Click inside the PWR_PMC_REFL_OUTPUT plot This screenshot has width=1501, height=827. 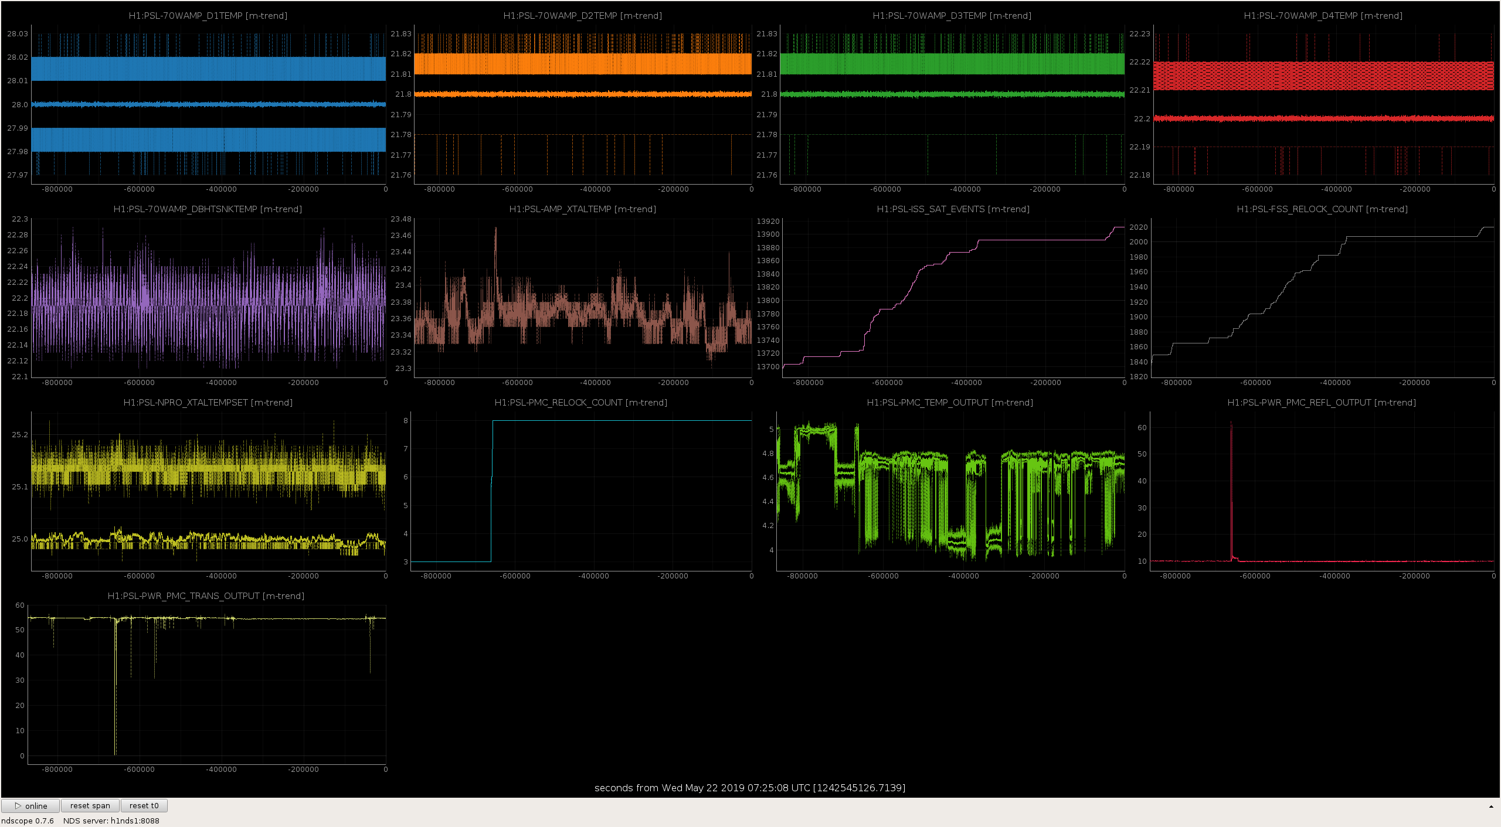(1322, 491)
